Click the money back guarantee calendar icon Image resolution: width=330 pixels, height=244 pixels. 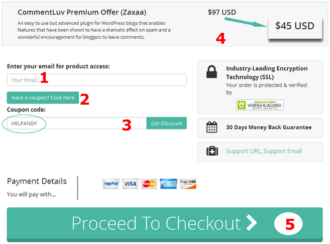[212, 127]
